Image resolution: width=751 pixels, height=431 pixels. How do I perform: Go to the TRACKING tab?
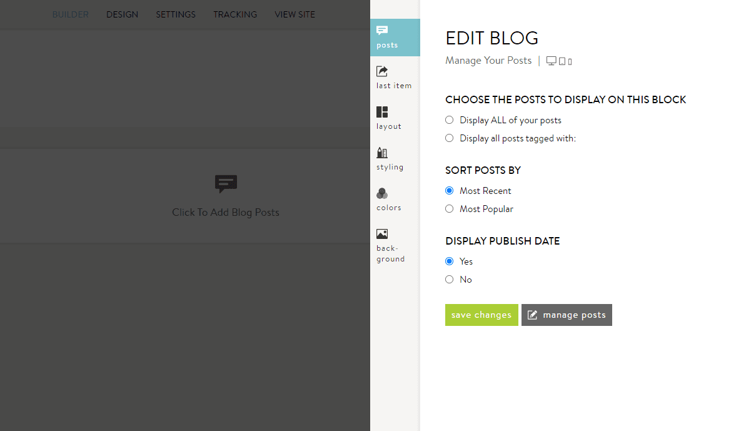click(234, 14)
